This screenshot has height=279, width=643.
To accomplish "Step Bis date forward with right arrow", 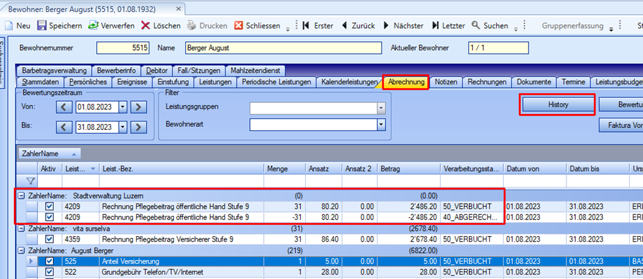I will [x=138, y=127].
